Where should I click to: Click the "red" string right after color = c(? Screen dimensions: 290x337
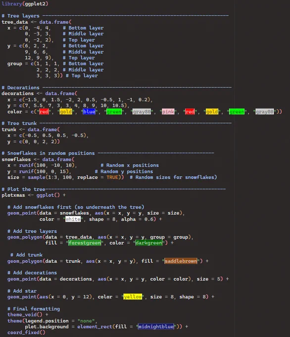tap(44, 112)
